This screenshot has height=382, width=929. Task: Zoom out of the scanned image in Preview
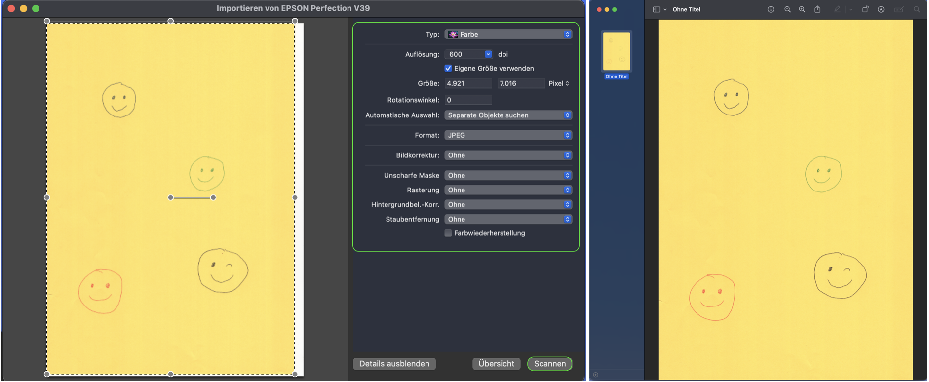787,9
